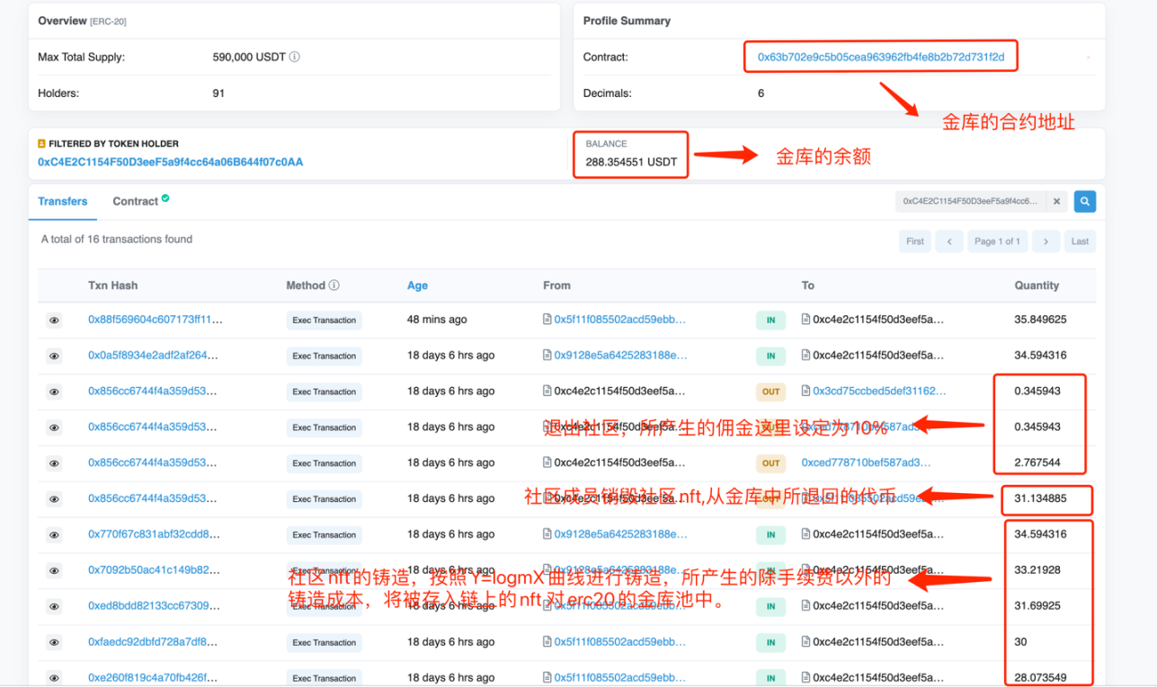Viewport: 1157px width, 687px height.
Task: Go to next page using right chevron
Action: tap(1045, 242)
